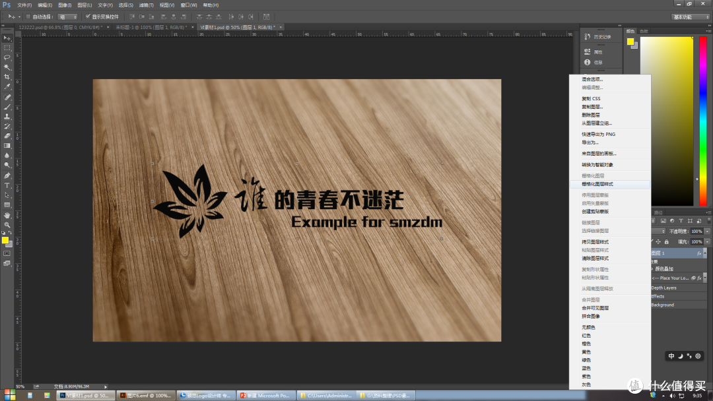Open the opacity (不透明度) dropdown arrow
Image resolution: width=713 pixels, height=401 pixels.
pyautogui.click(x=708, y=231)
